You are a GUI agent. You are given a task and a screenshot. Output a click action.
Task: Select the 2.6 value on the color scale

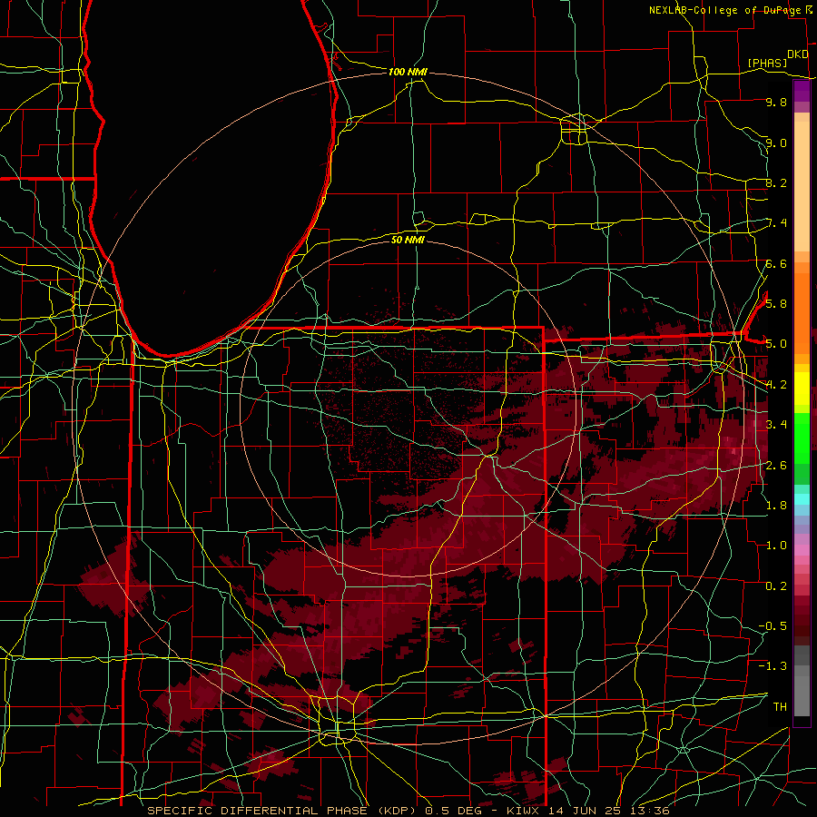[x=776, y=466]
